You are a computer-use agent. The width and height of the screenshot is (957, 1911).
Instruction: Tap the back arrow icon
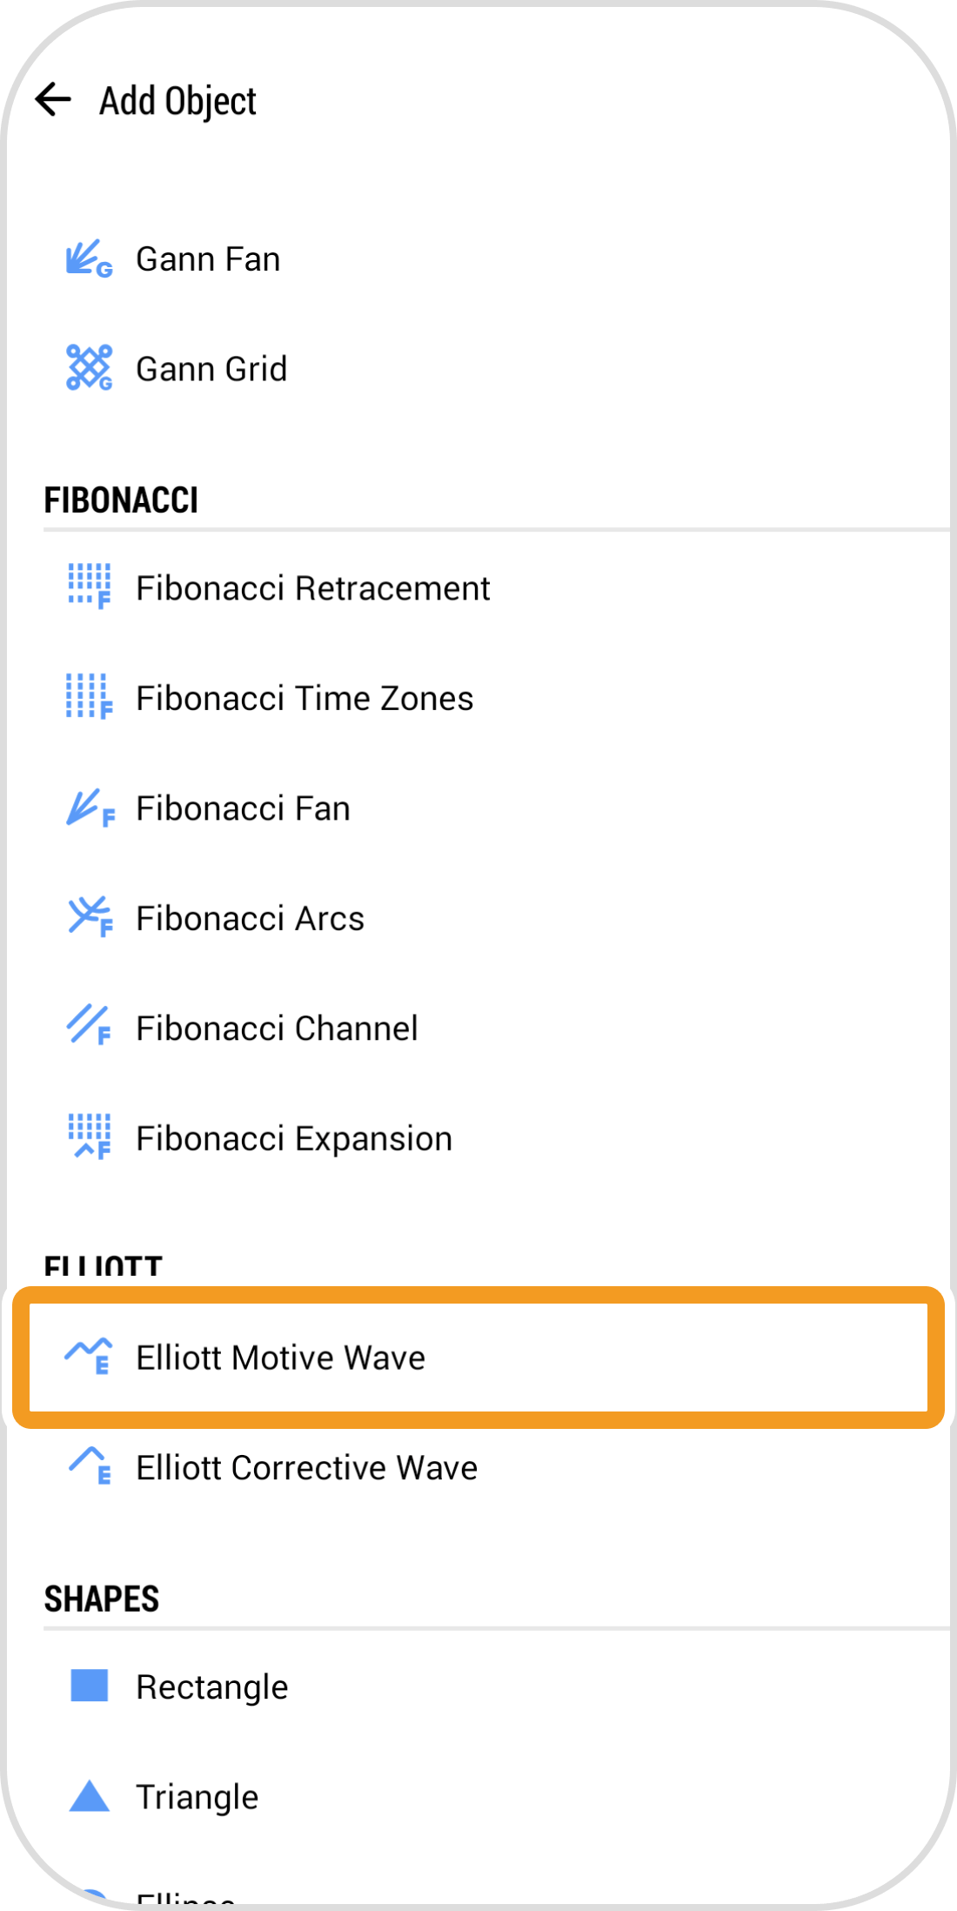tap(53, 100)
